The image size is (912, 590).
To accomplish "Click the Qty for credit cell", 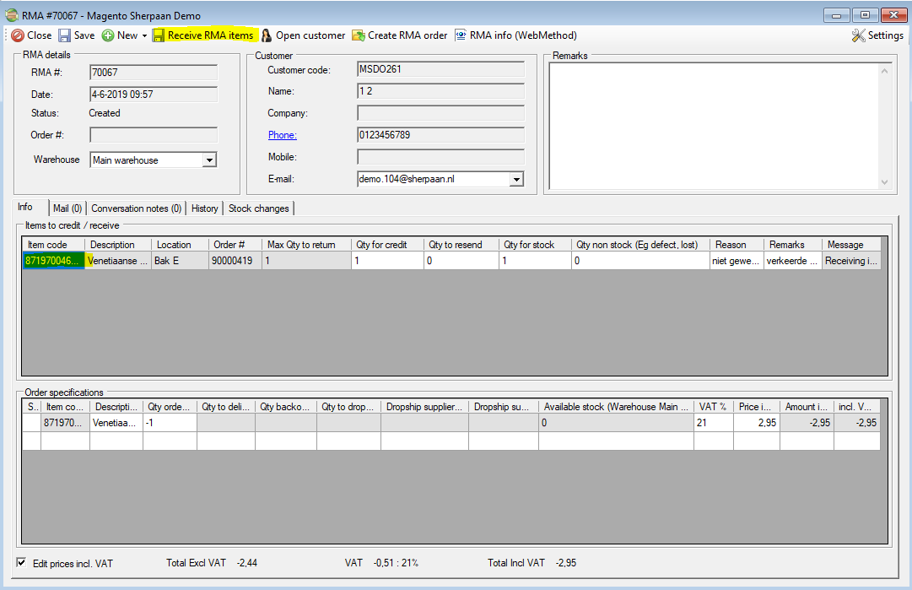I will (388, 261).
